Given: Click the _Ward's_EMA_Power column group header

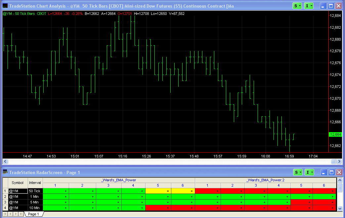Looking at the screenshot, I should coord(119,180).
